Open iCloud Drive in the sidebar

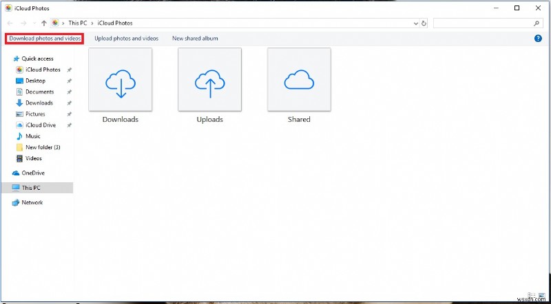41,125
